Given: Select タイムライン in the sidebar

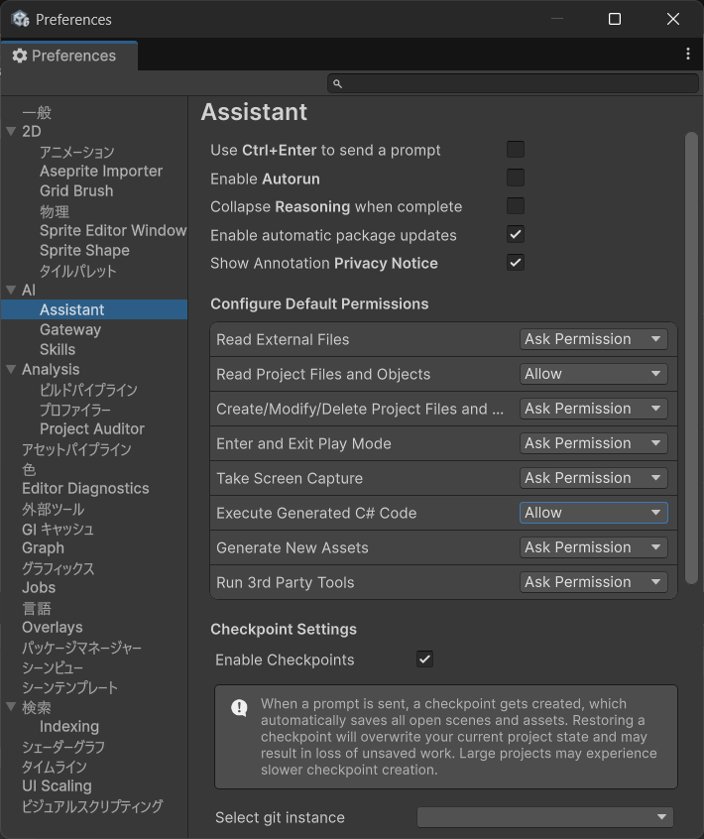Looking at the screenshot, I should point(54,767).
